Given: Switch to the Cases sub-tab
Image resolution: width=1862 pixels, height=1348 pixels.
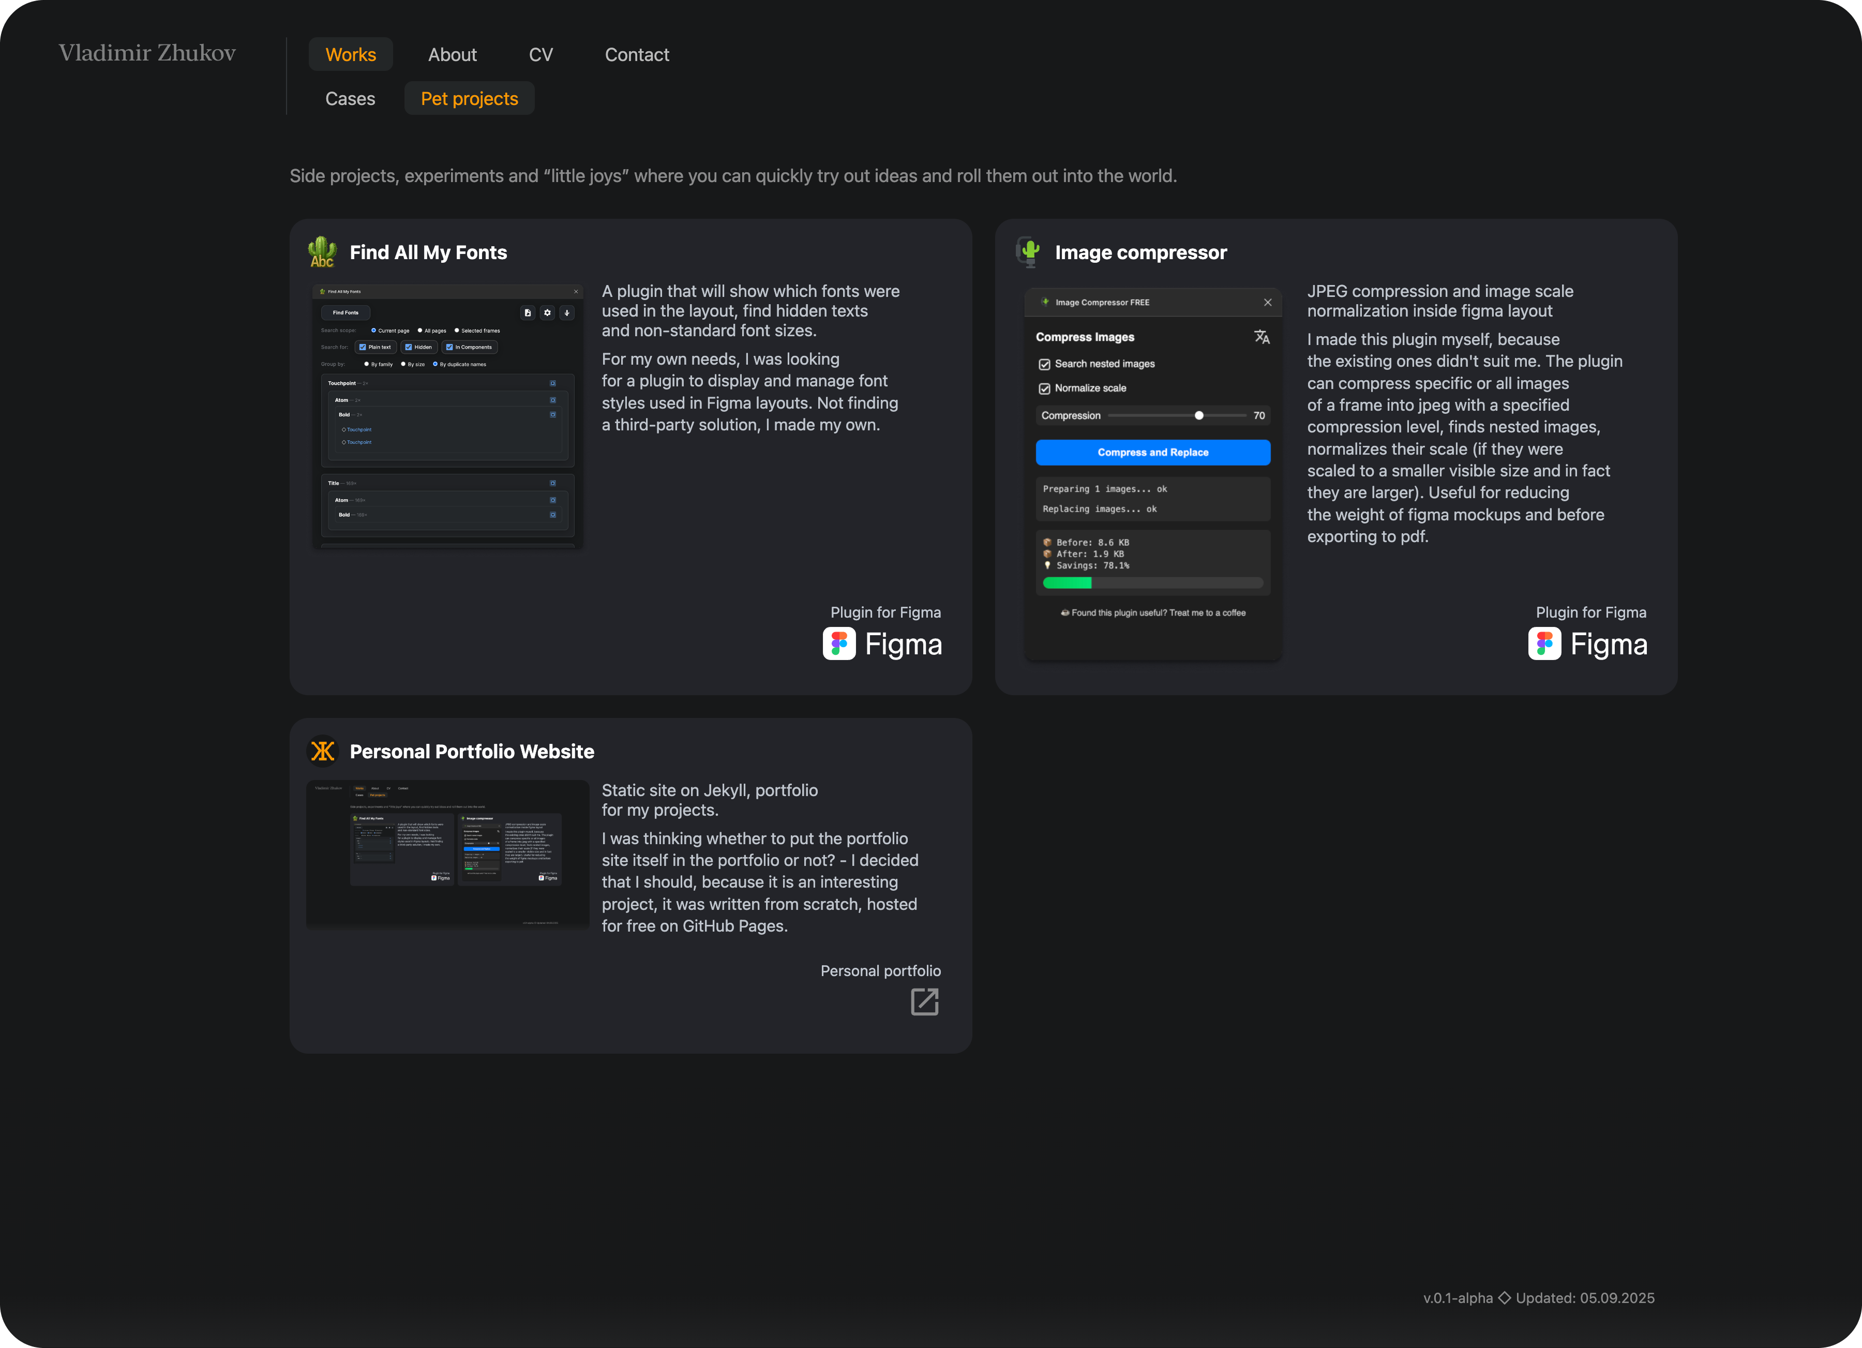Looking at the screenshot, I should click(x=350, y=98).
